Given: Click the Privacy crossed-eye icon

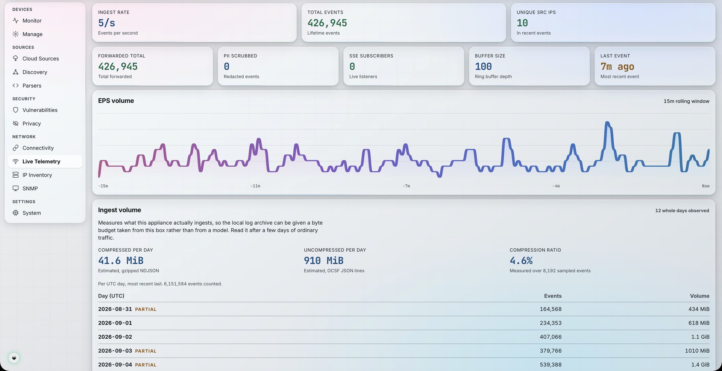Looking at the screenshot, I should tap(15, 124).
